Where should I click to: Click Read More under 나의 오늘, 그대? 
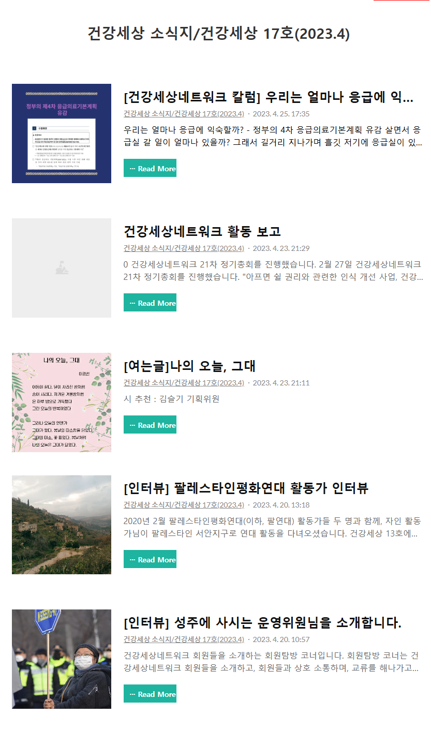click(150, 425)
